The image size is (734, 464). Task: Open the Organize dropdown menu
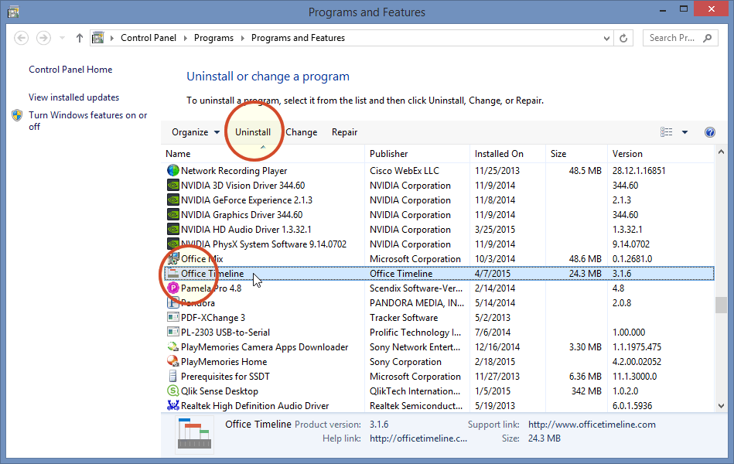(193, 132)
